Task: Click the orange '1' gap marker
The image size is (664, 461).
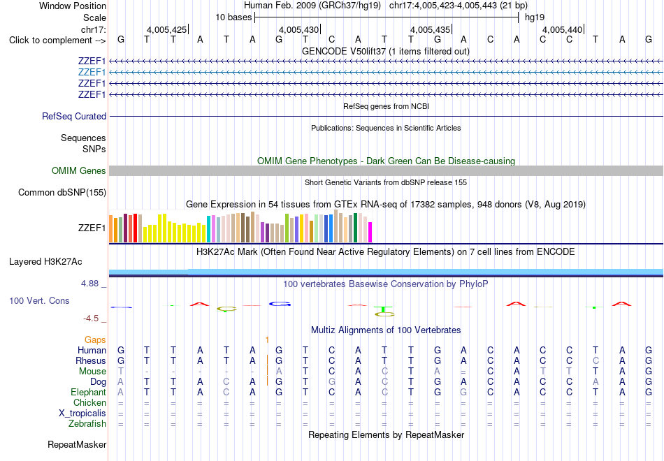Action: tap(267, 339)
